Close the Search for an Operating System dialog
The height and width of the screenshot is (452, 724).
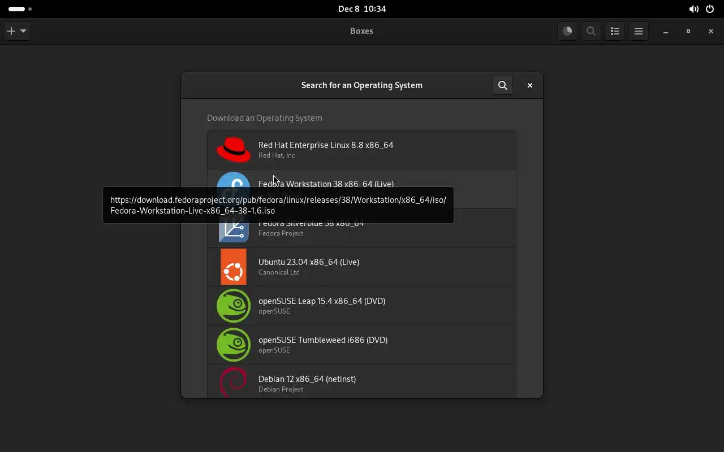[x=530, y=85]
